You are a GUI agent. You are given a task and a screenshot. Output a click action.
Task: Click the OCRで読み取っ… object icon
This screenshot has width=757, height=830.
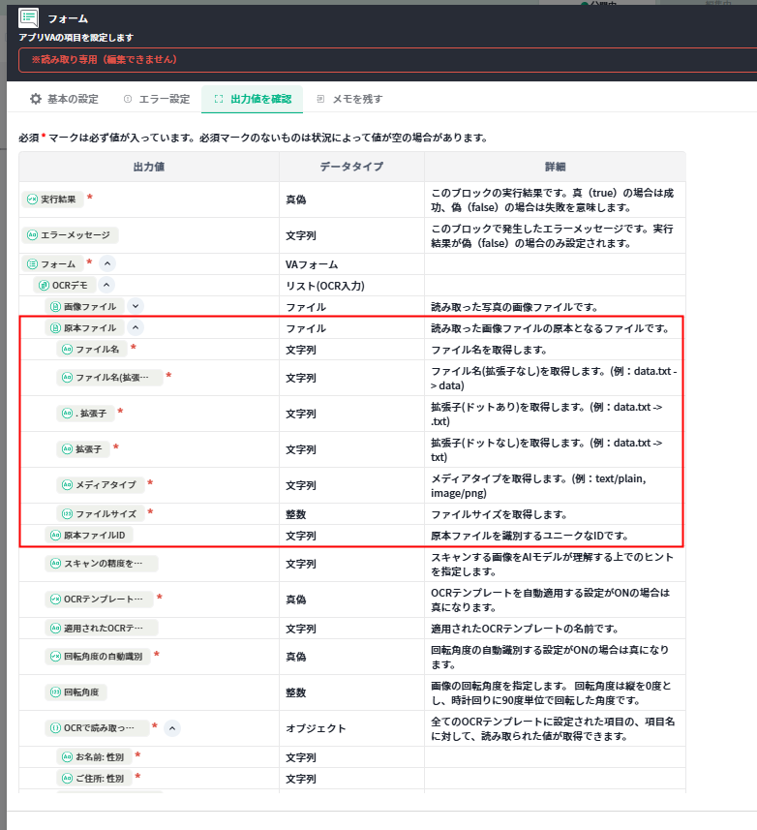pyautogui.click(x=55, y=727)
